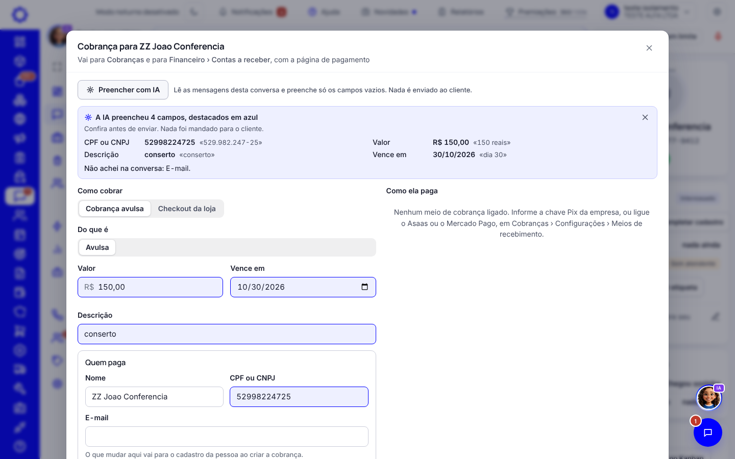
Task: Switch to Checkout da loja tab
Action: click(x=187, y=209)
